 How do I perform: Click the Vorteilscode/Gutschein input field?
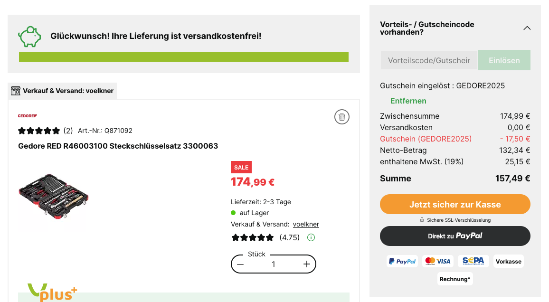(429, 60)
